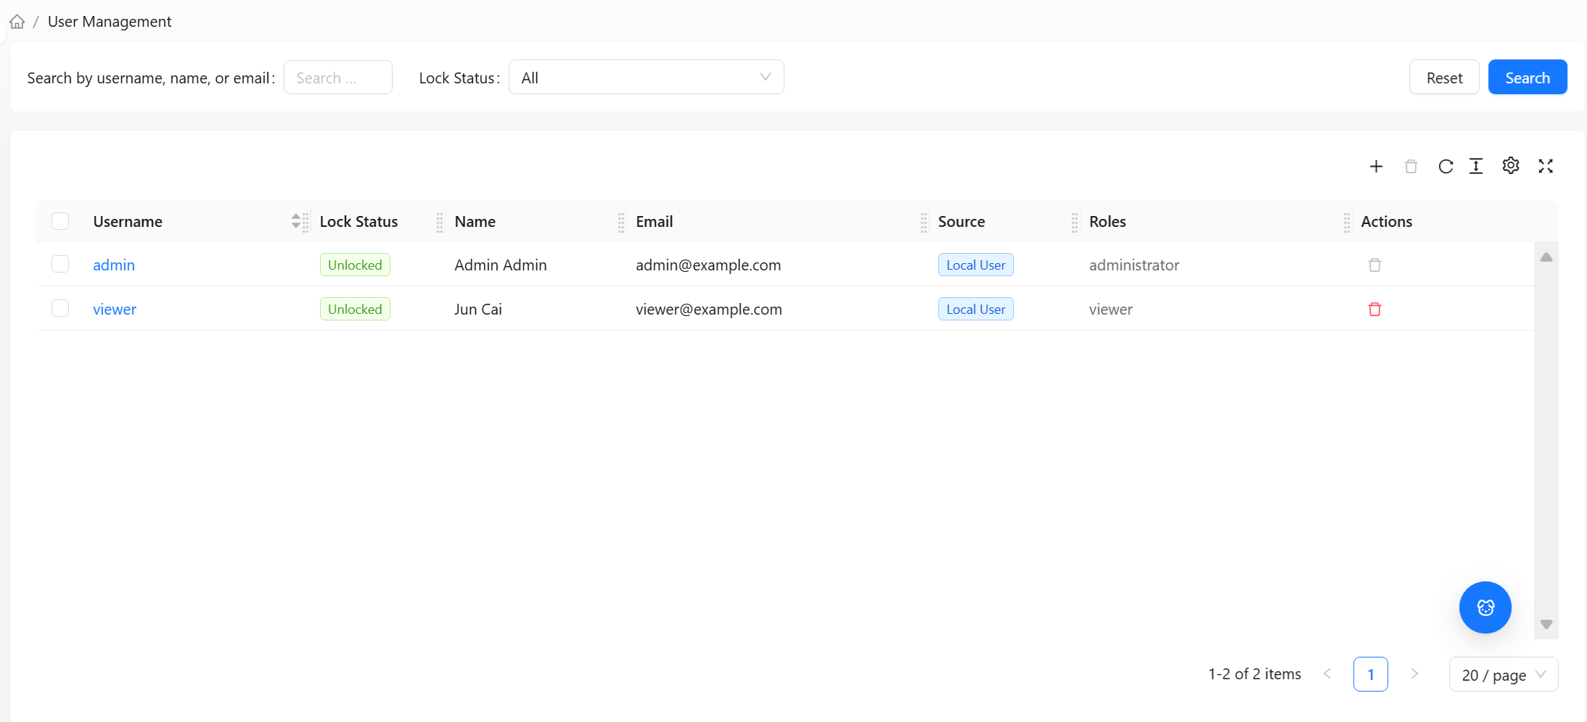Screen dimensions: 1587x722
Task: Click the table scrollbar up arrow
Action: click(1546, 257)
